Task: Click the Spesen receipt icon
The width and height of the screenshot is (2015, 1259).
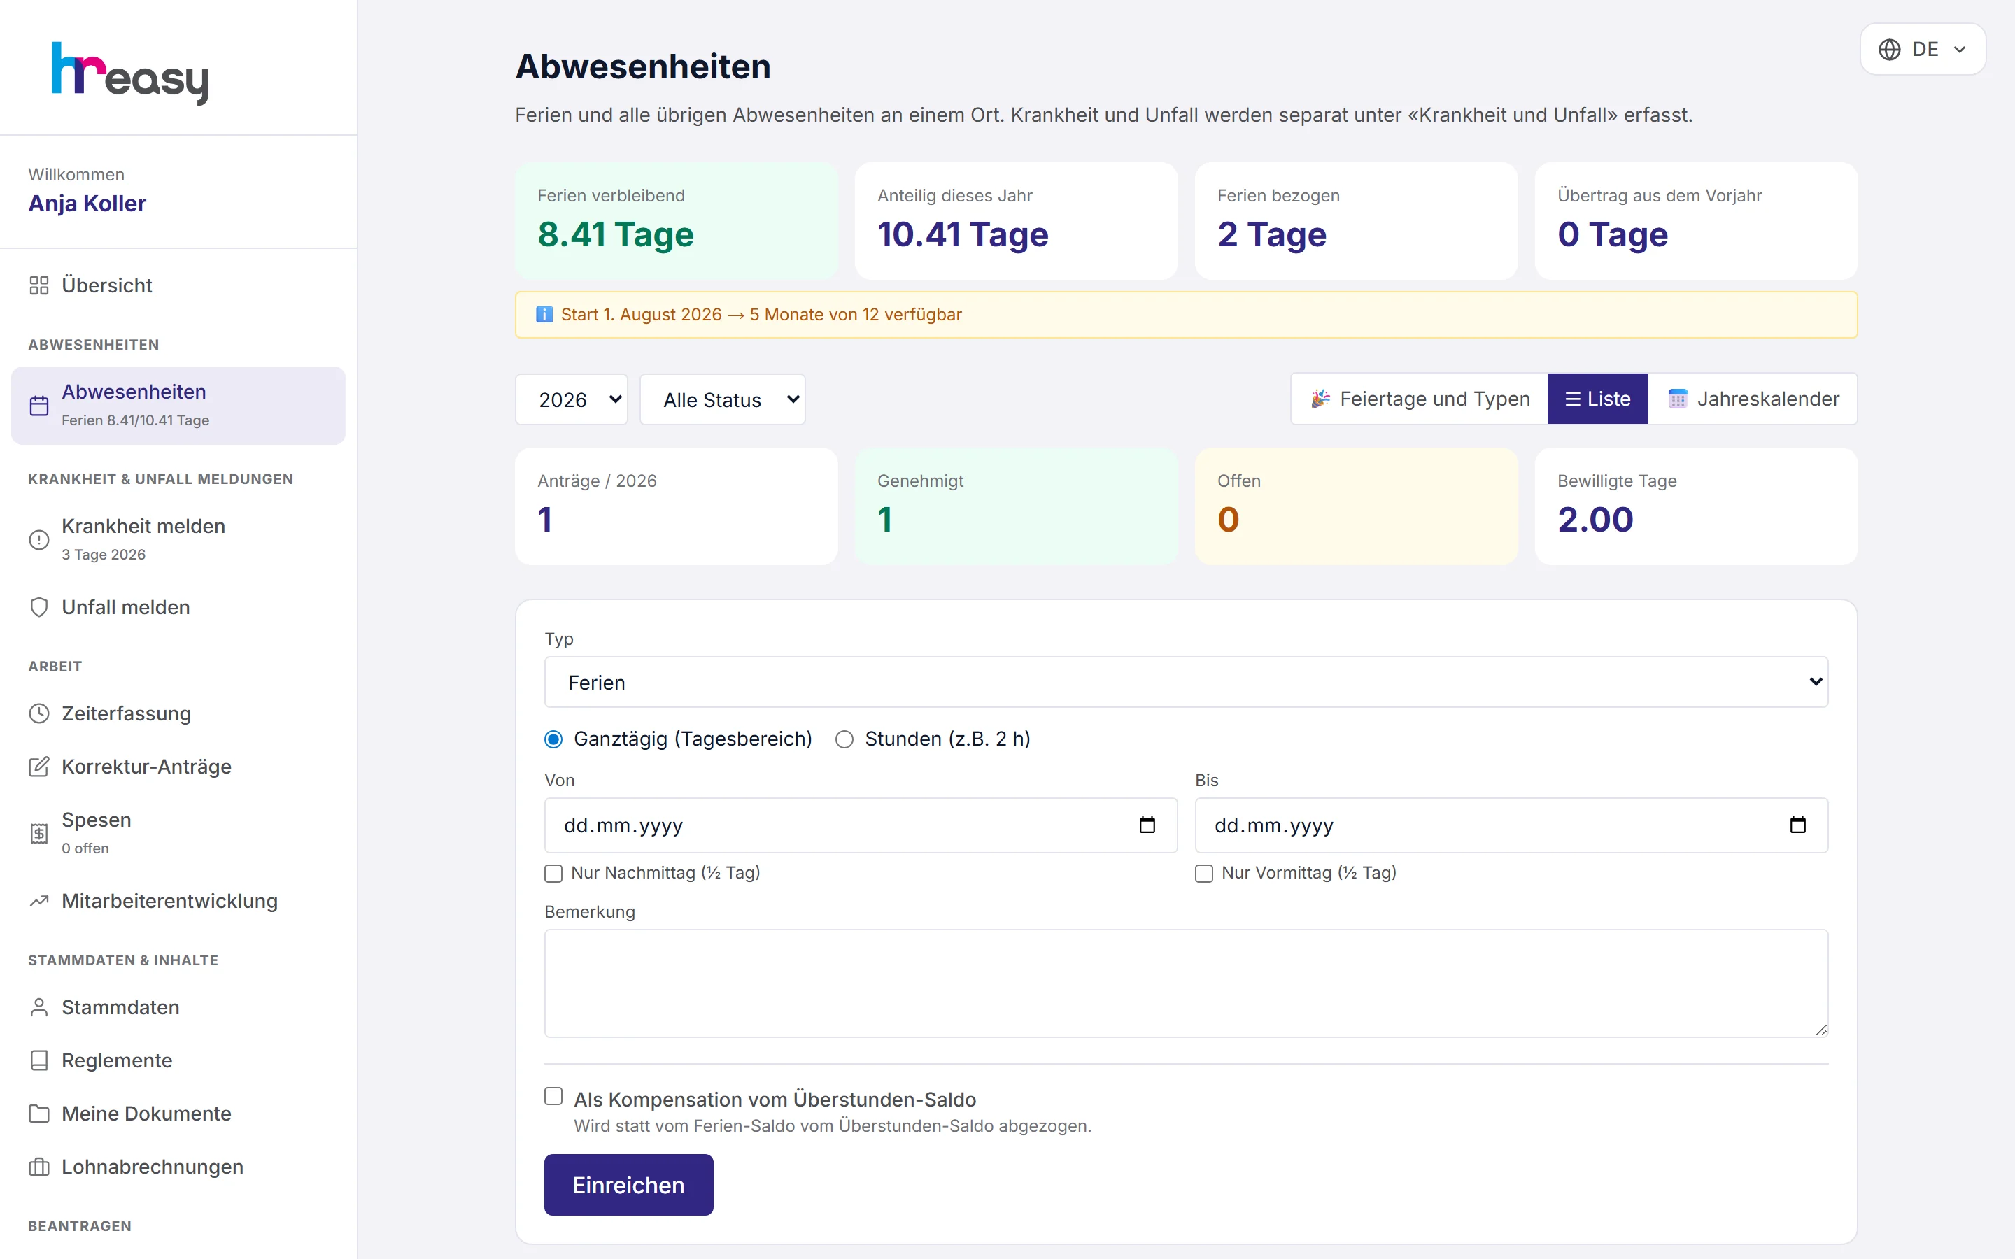Action: [39, 834]
